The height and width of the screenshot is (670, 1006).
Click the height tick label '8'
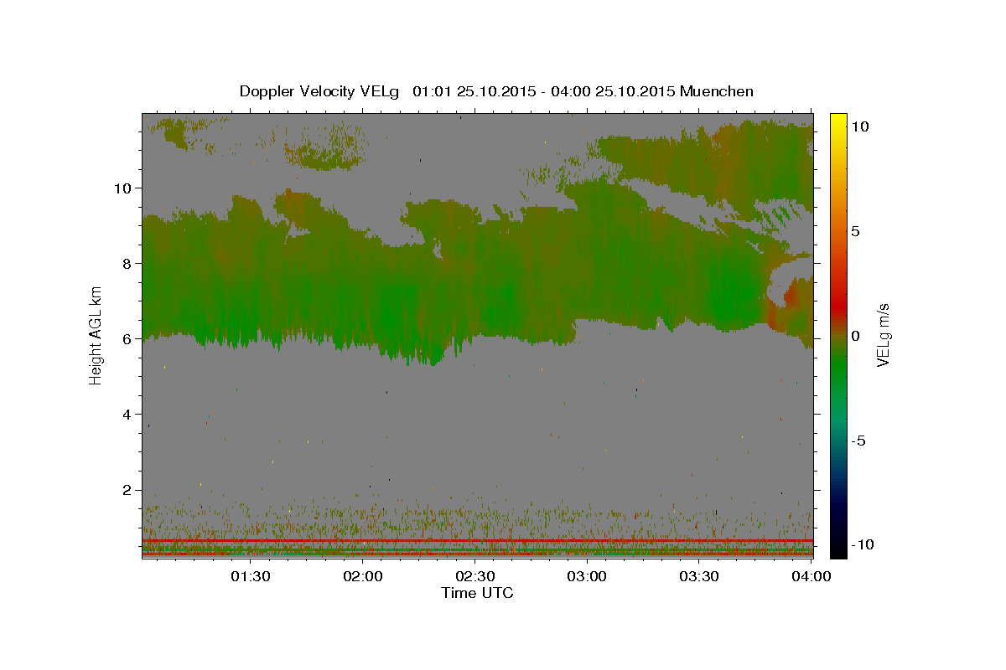pos(125,263)
